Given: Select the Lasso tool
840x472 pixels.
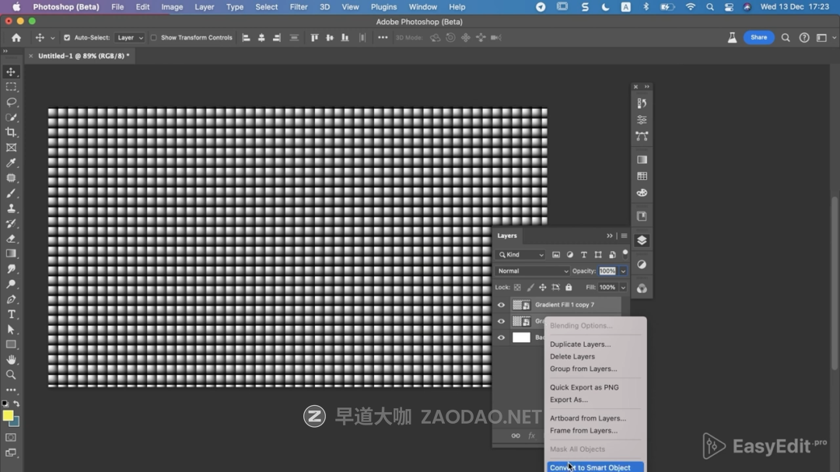Looking at the screenshot, I should pyautogui.click(x=11, y=102).
